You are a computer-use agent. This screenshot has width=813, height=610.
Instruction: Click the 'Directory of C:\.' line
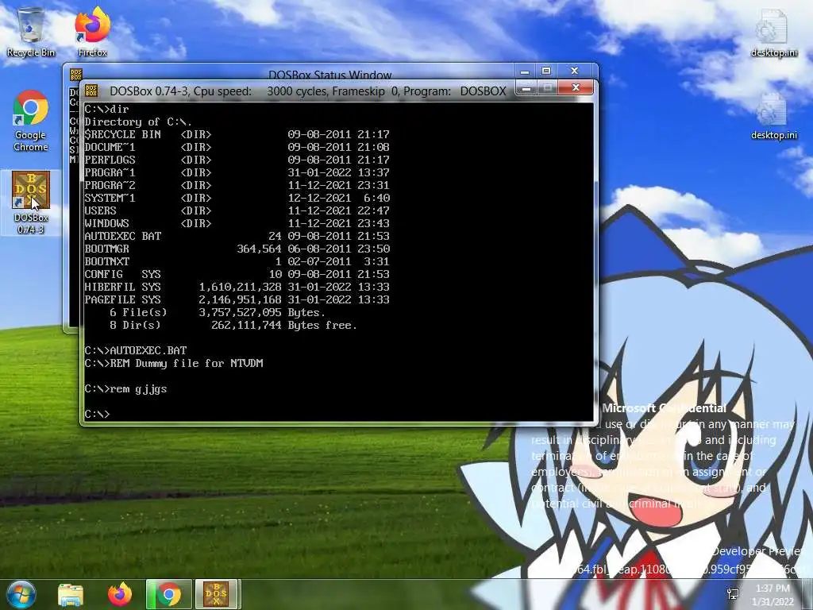coord(138,122)
